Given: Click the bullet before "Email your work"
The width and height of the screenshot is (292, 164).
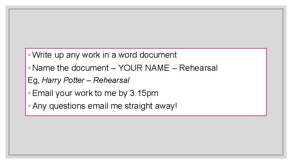Looking at the screenshot, I should tap(29, 93).
